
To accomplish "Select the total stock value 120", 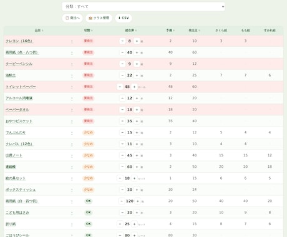I will [130, 201].
